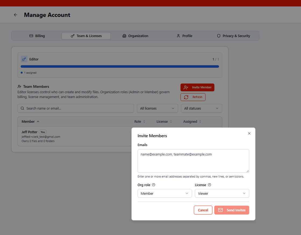Open Privacy & Security tab

click(x=234, y=36)
